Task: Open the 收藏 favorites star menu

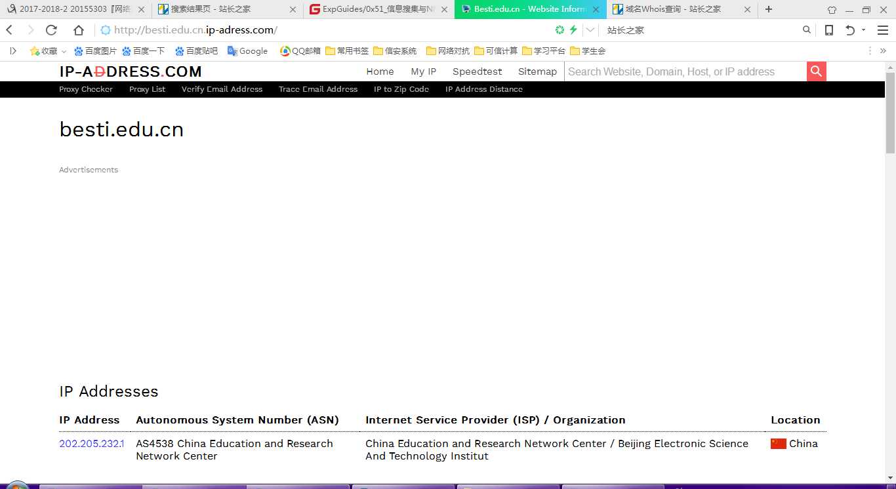Action: 48,51
